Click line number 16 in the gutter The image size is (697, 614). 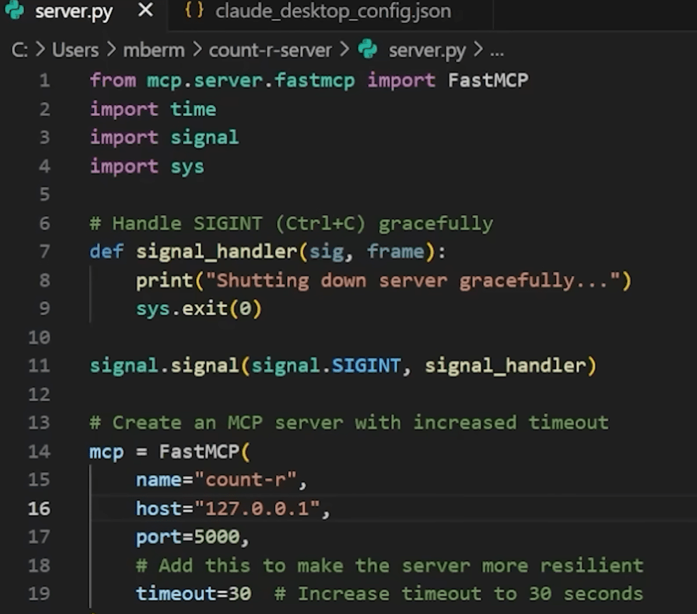pyautogui.click(x=39, y=508)
